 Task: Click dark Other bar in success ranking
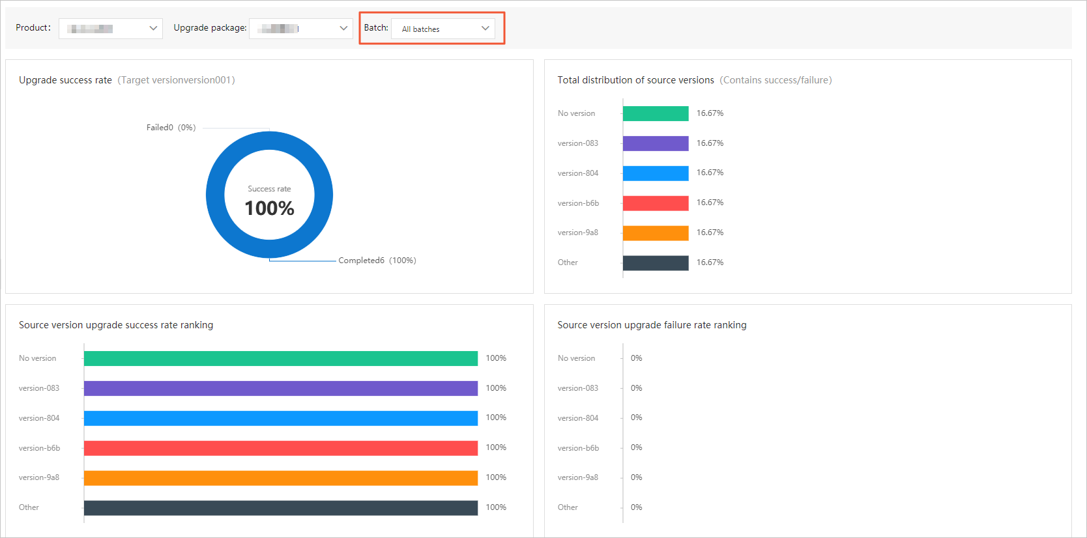click(x=281, y=508)
